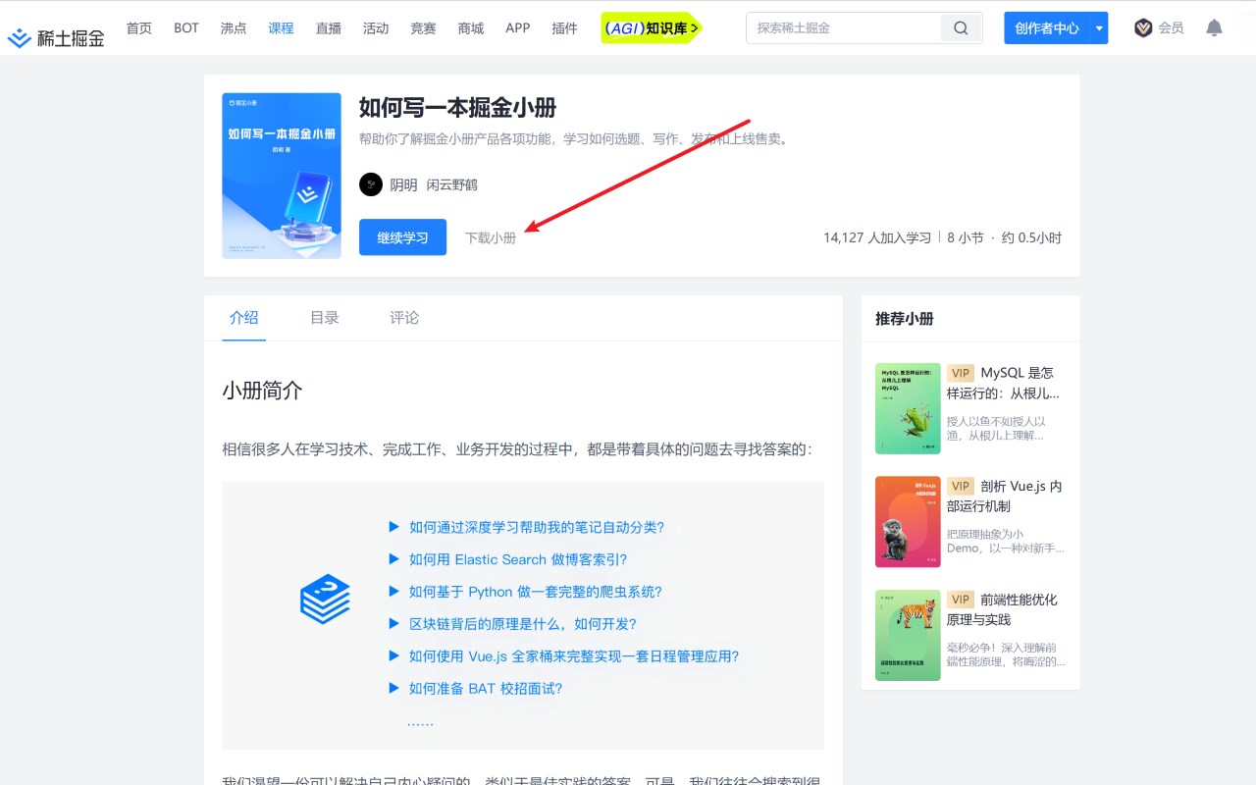Open APP in the top navigation

click(518, 28)
